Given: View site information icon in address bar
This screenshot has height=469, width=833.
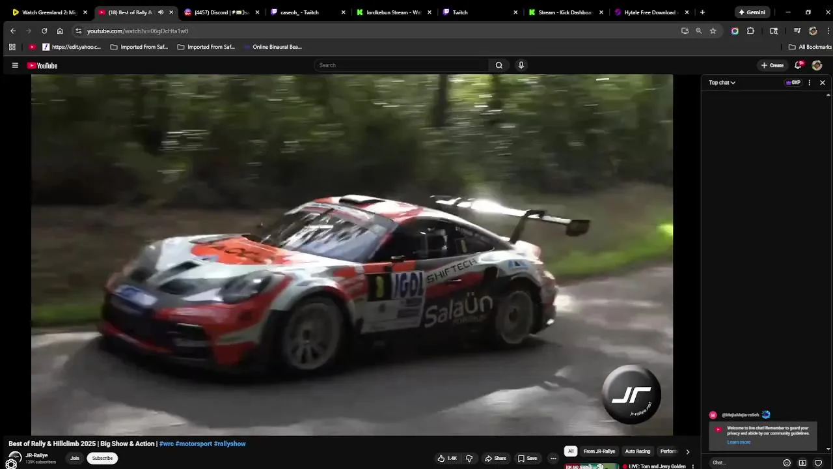Looking at the screenshot, I should tap(78, 31).
